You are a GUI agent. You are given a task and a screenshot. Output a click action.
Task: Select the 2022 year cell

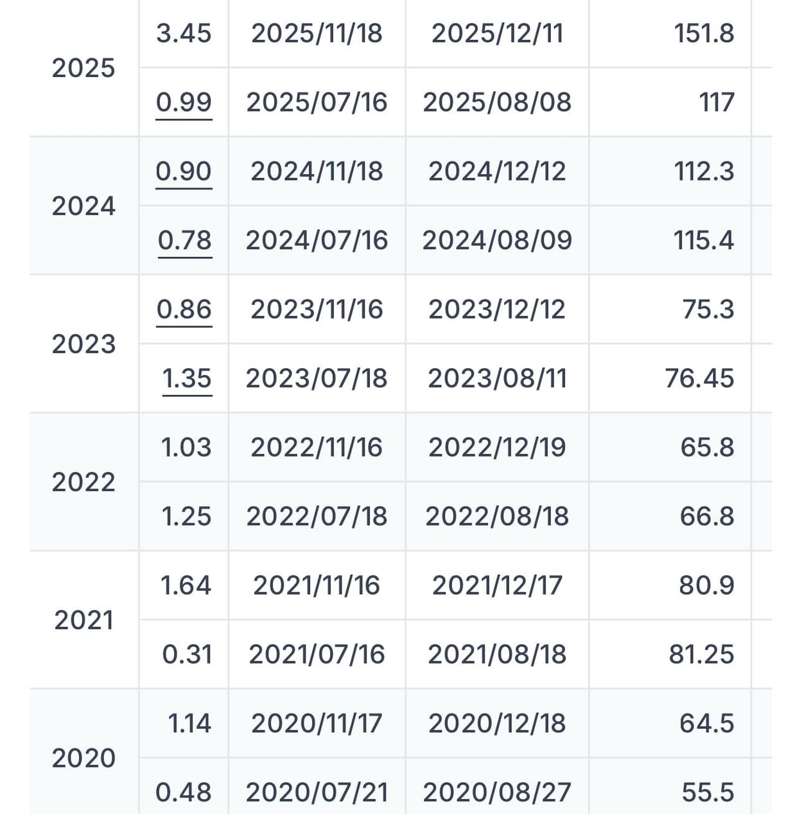[x=83, y=482]
